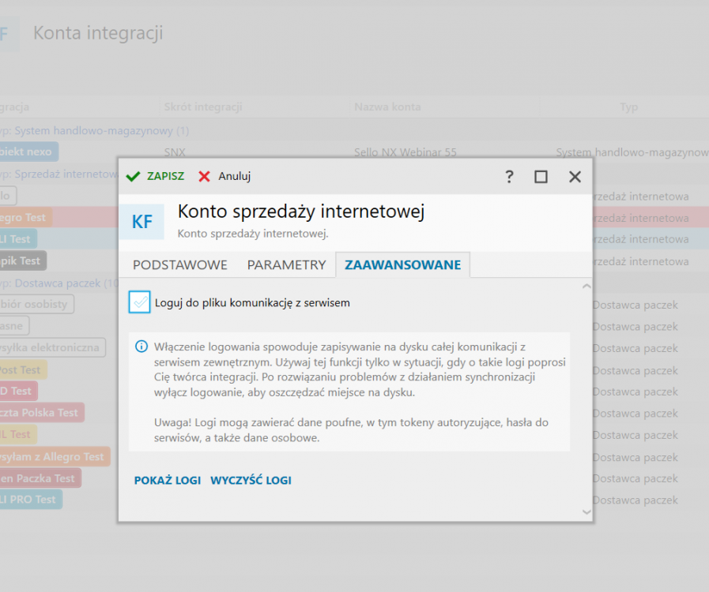
Task: Click the blue info icon beside logging description
Action: point(141,346)
